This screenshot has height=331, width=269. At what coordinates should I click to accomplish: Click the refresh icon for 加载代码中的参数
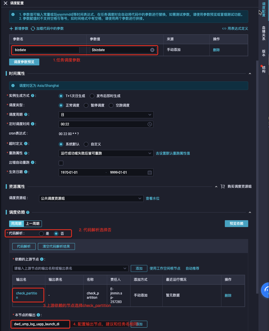[x=33, y=29]
